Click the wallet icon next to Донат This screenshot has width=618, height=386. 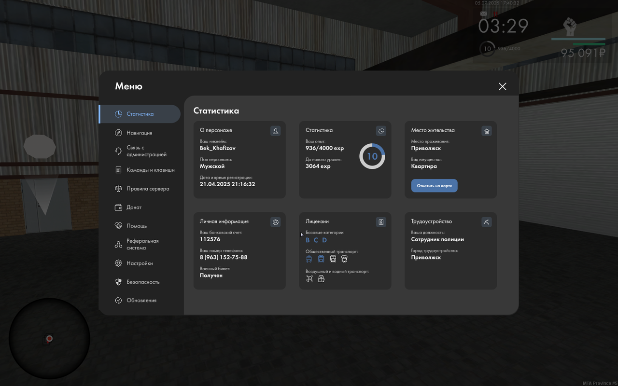118,207
